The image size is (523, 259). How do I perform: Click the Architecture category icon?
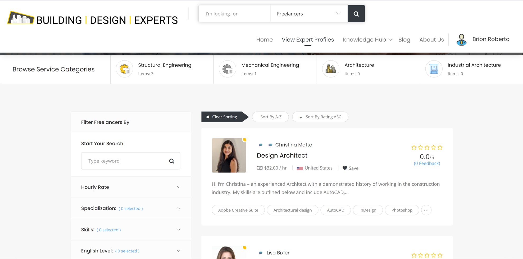click(331, 69)
